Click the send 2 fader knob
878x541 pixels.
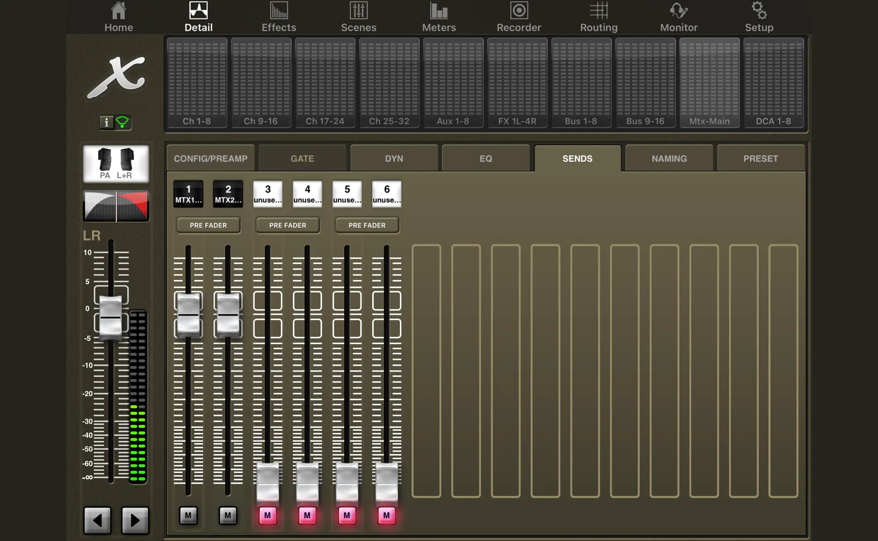point(228,315)
